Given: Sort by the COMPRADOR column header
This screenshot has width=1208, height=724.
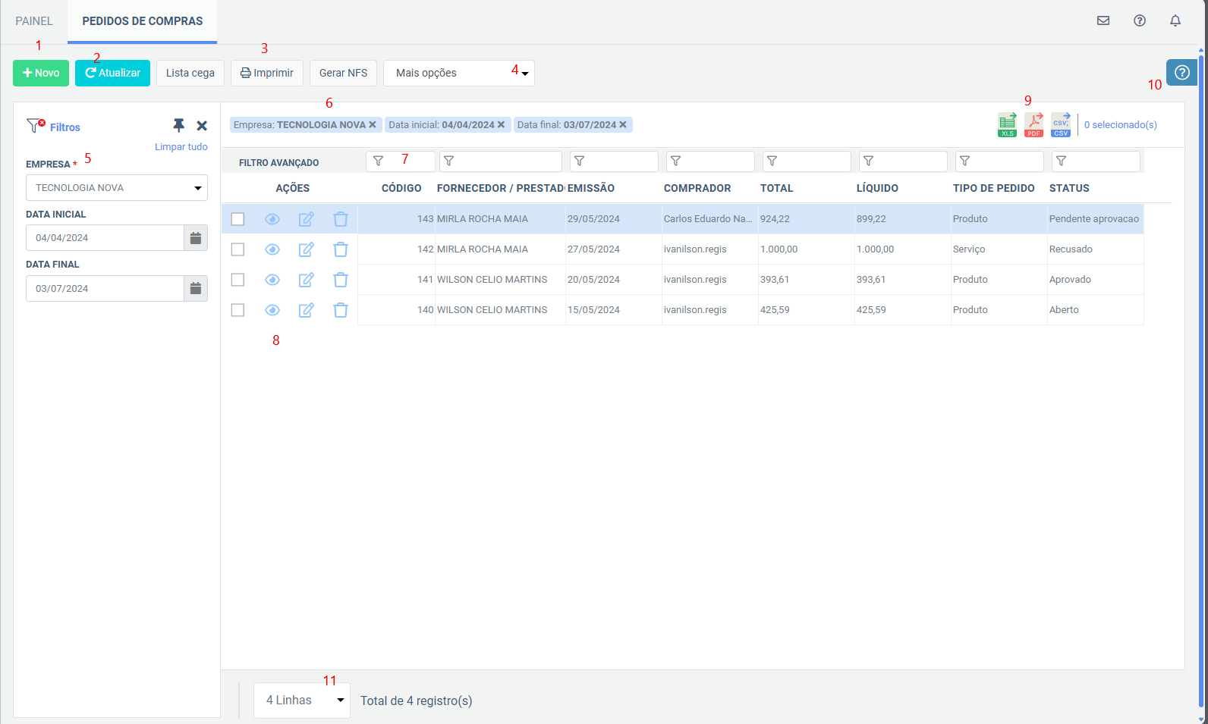Looking at the screenshot, I should click(697, 188).
